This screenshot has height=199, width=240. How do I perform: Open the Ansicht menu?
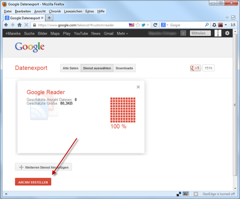tap(40, 11)
